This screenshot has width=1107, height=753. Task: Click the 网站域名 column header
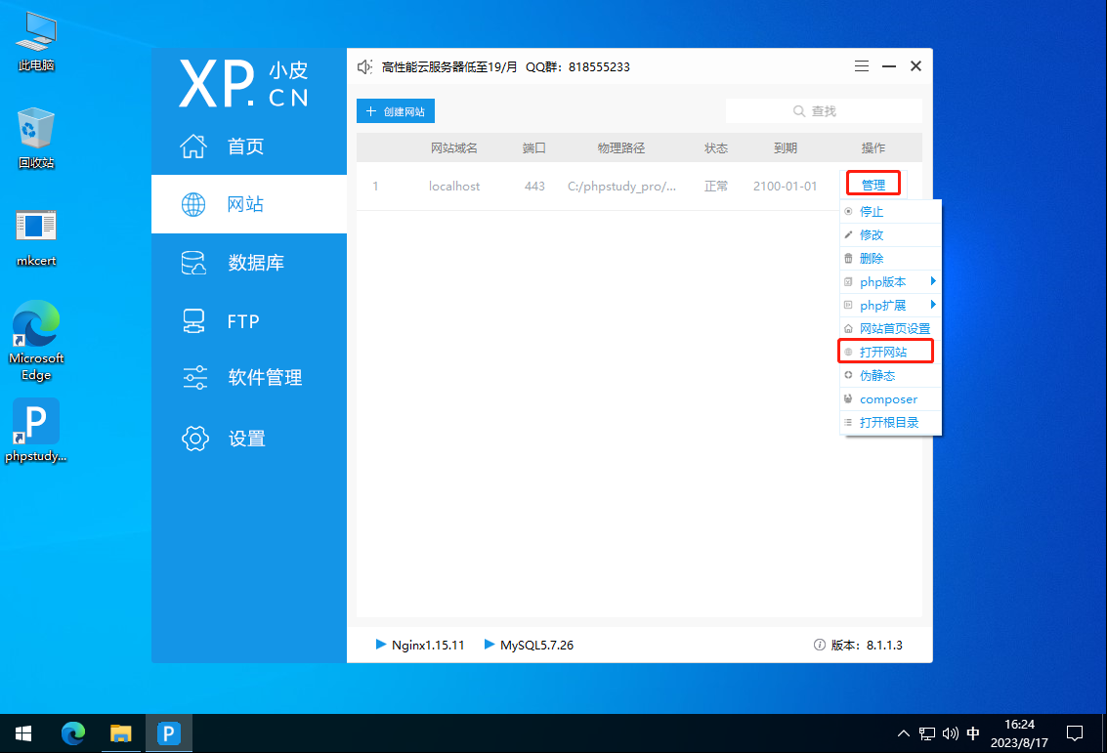[454, 147]
